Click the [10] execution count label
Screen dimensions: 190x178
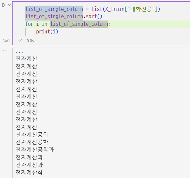(6, 41)
